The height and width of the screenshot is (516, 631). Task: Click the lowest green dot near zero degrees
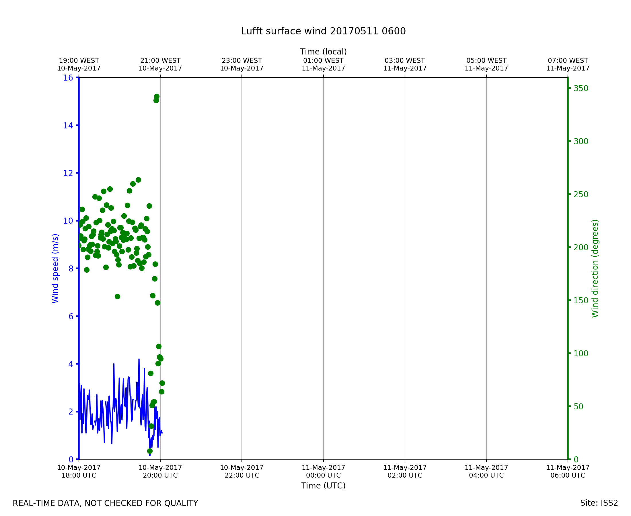150,451
